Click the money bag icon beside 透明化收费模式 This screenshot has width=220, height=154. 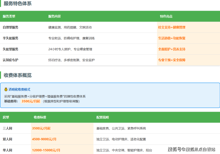point(6,89)
